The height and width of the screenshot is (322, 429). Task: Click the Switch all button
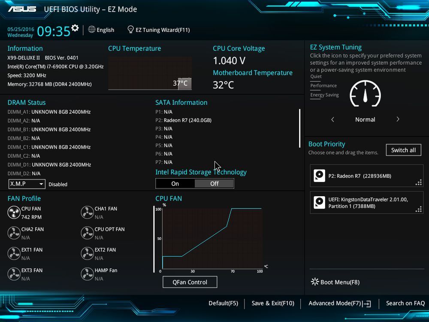(403, 150)
